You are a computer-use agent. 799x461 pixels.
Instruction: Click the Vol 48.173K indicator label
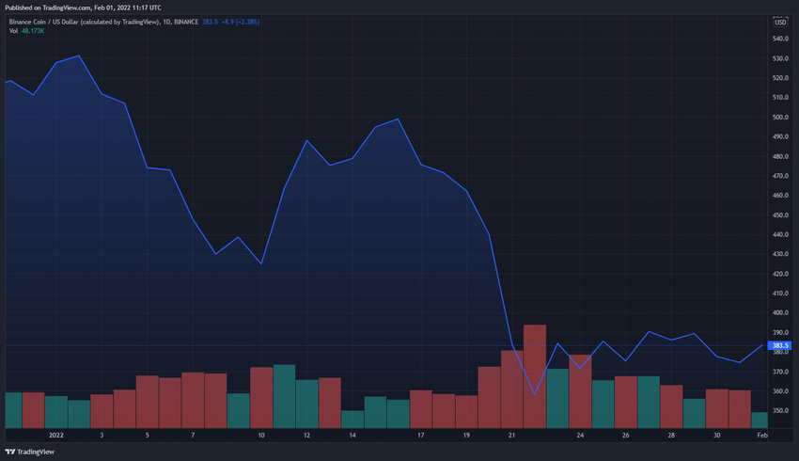(26, 31)
